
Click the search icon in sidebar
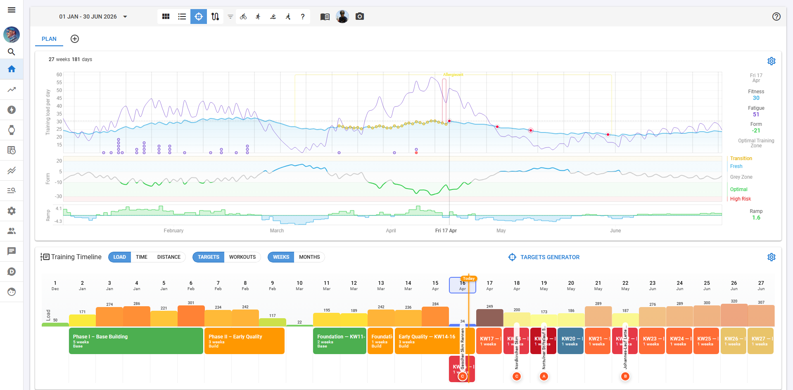(12, 52)
